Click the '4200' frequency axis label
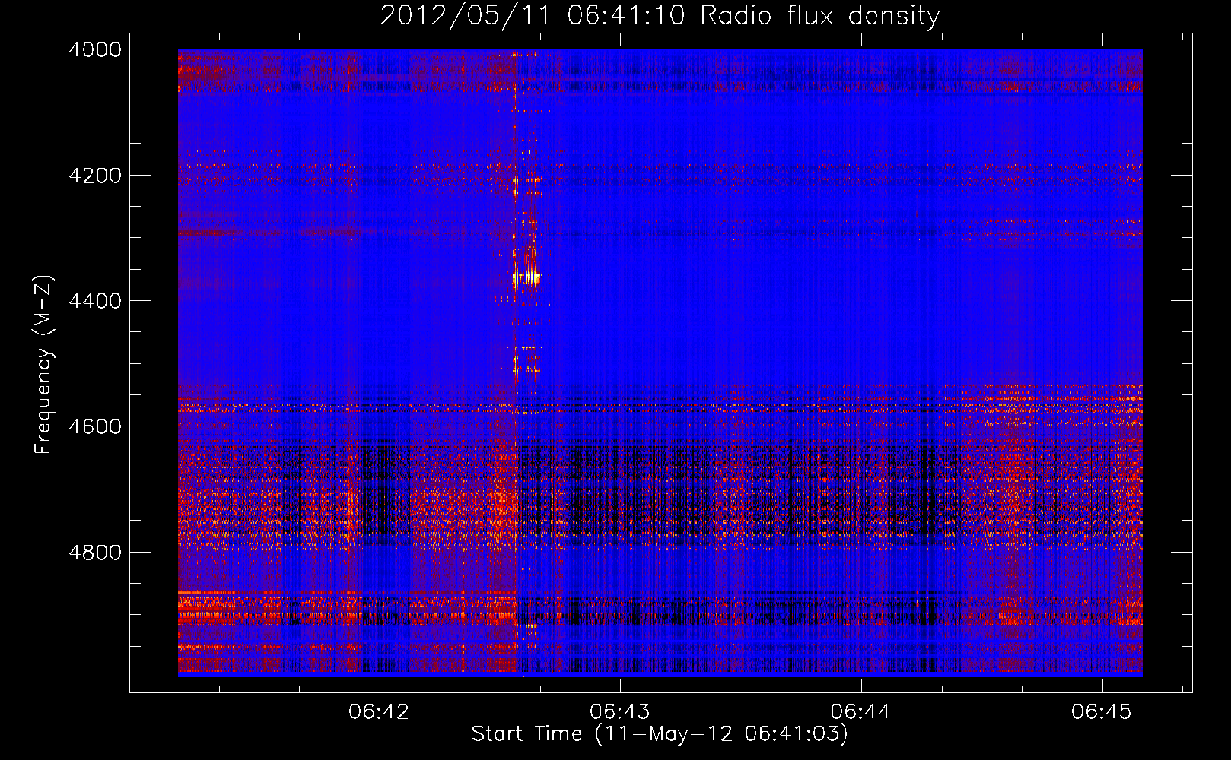 pos(95,176)
